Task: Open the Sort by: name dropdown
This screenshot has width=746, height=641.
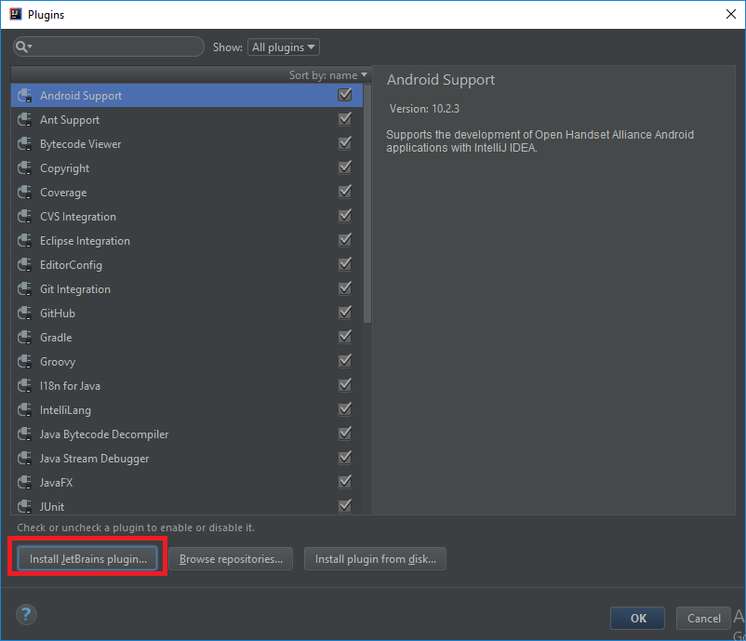Action: 328,75
